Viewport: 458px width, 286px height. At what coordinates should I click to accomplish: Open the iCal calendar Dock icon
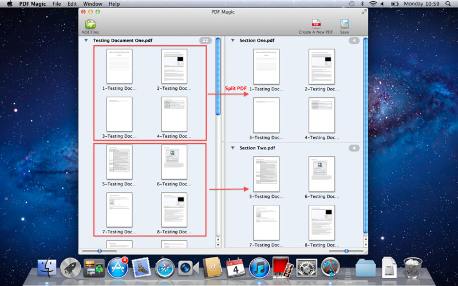click(236, 268)
